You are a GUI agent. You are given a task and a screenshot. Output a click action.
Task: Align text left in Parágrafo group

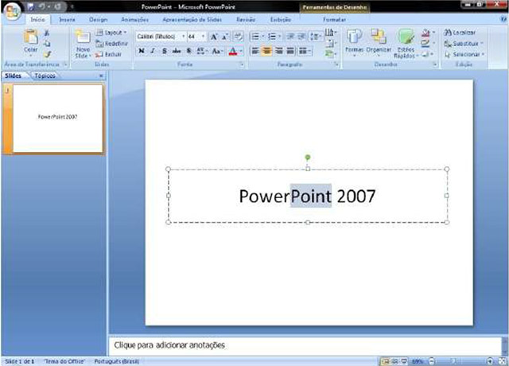pos(255,51)
